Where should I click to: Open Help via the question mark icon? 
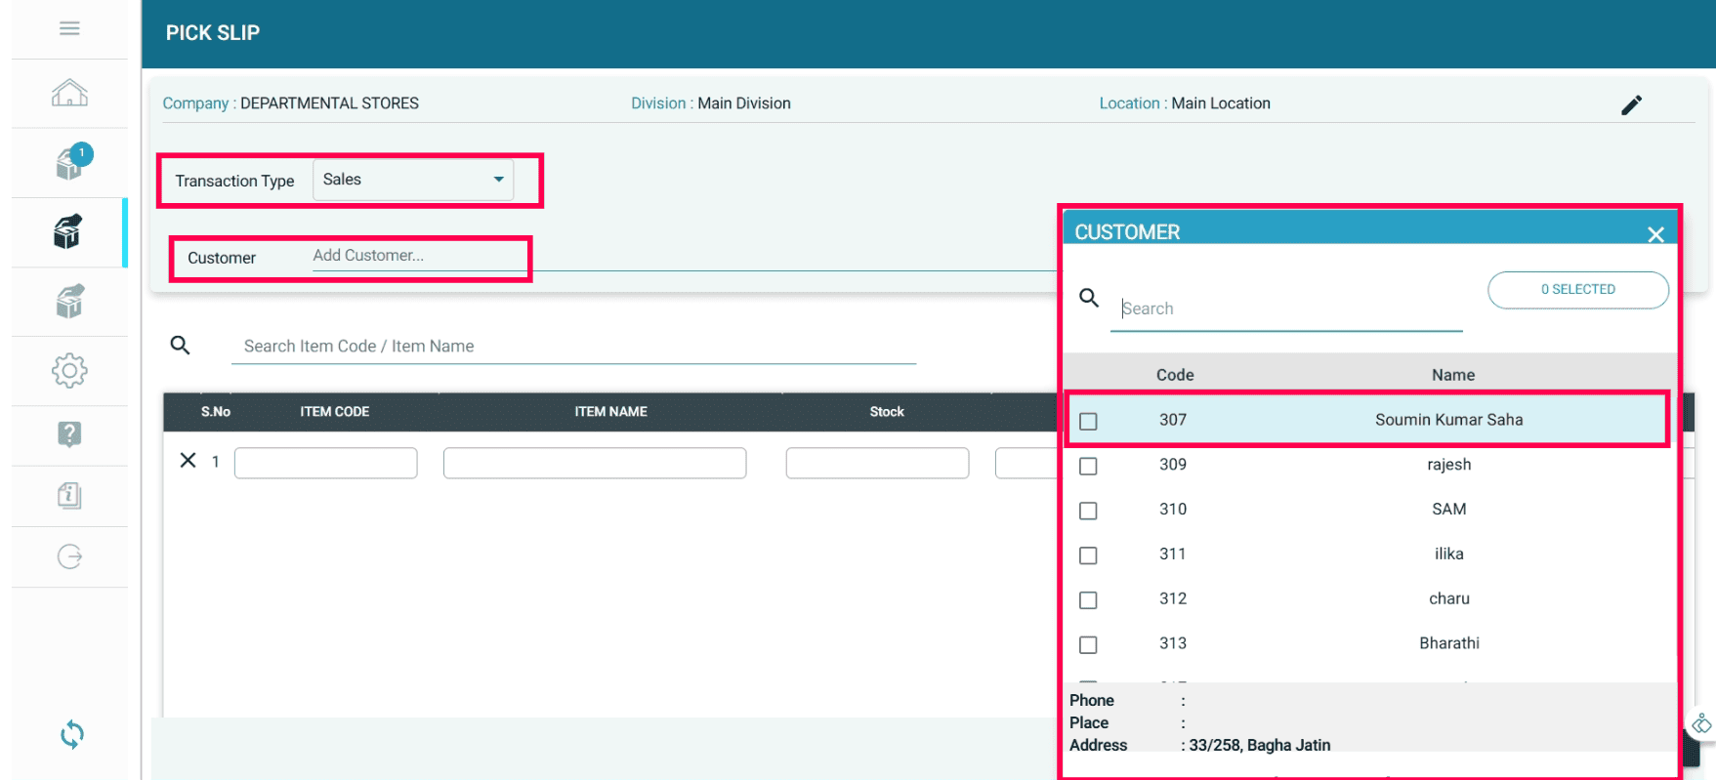tap(69, 433)
